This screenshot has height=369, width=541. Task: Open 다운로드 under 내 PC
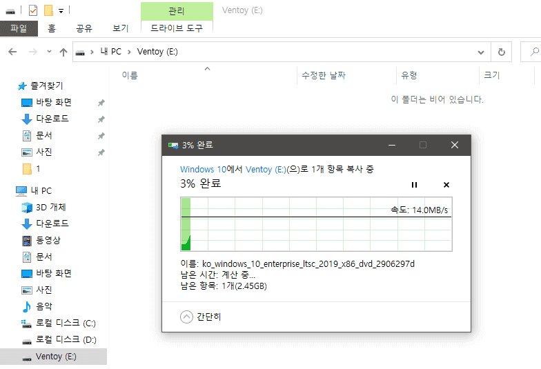click(x=52, y=223)
